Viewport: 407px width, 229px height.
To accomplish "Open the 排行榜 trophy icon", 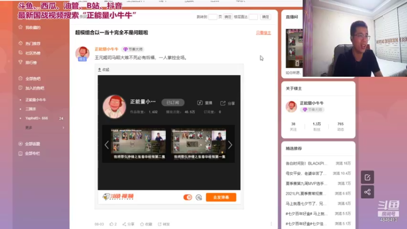I will (20, 62).
